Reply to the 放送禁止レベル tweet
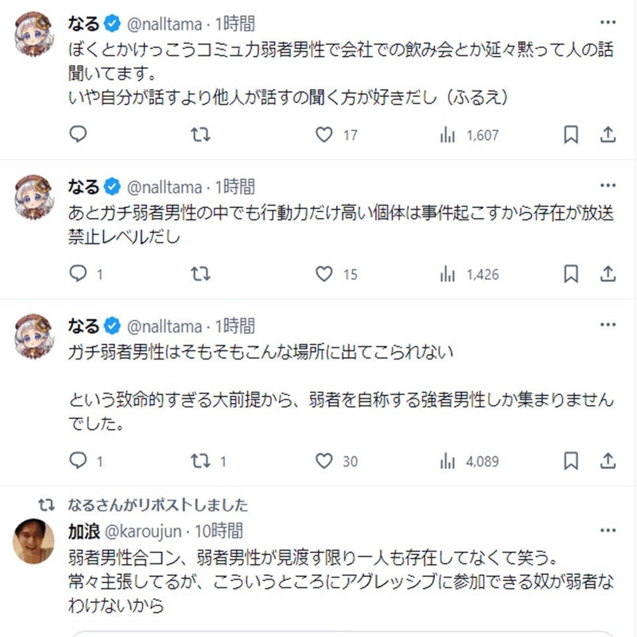This screenshot has height=637, width=637. tap(78, 274)
